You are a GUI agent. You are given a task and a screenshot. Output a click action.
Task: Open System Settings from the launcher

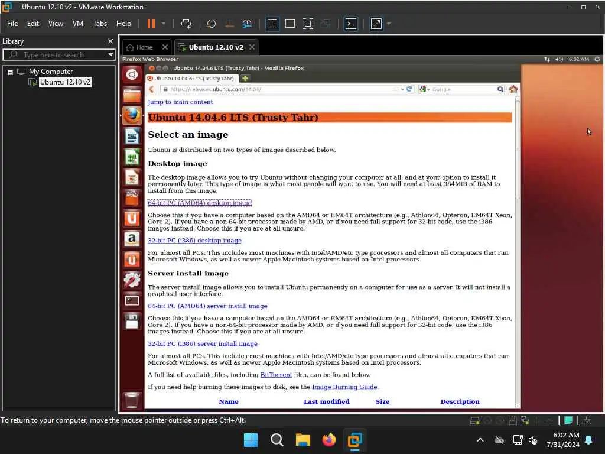click(132, 280)
